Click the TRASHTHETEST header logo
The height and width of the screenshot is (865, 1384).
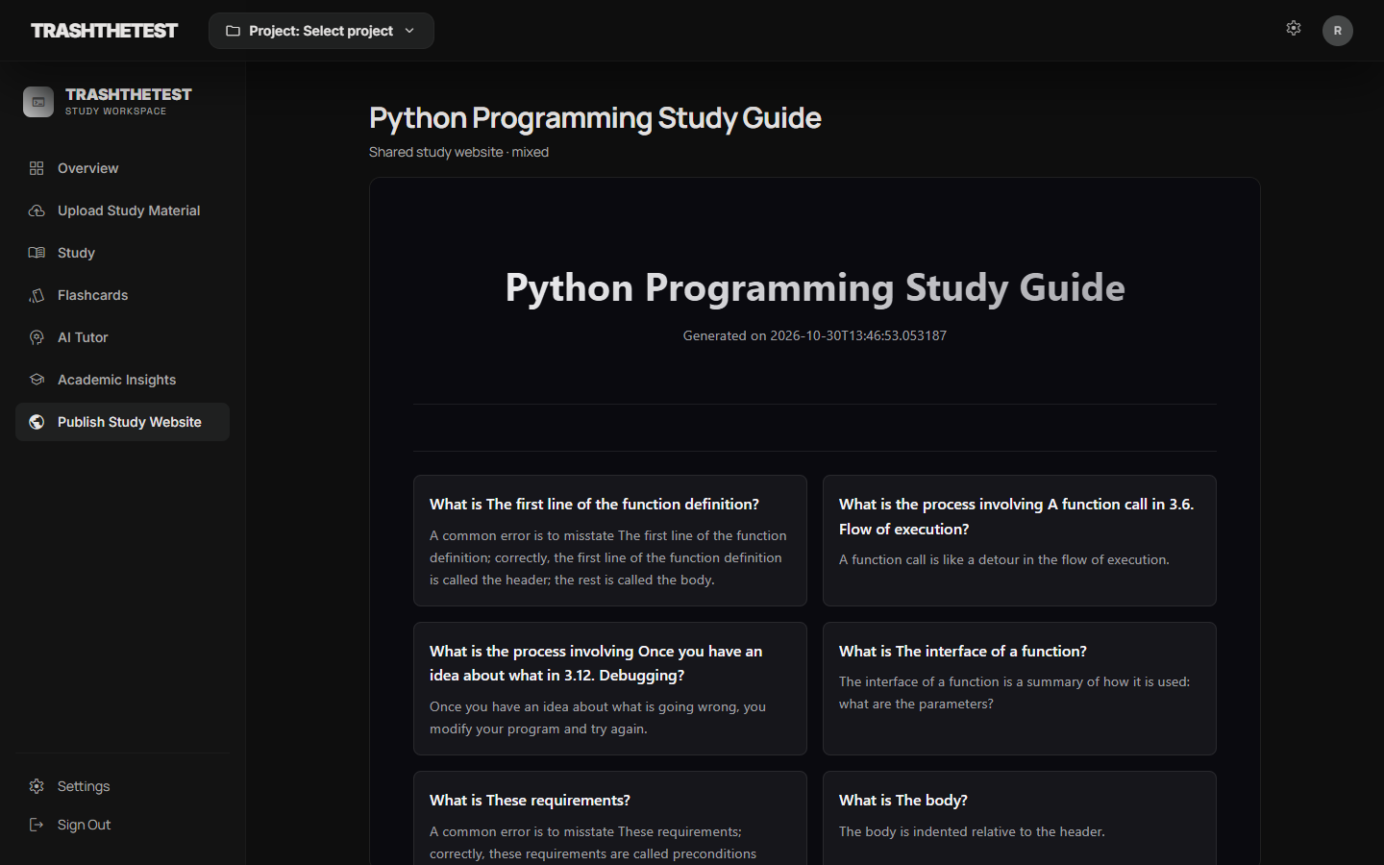pos(104,31)
